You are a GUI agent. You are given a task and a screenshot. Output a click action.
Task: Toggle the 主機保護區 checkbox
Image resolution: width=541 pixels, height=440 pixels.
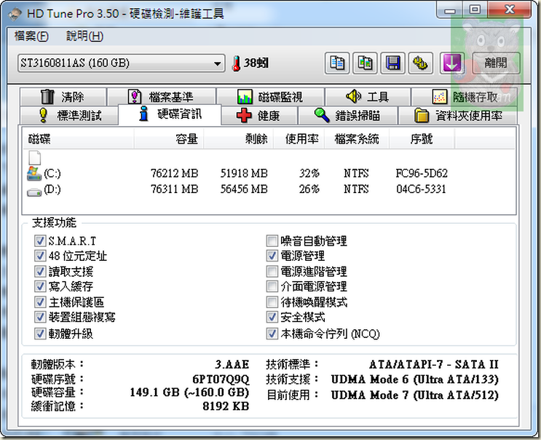click(39, 302)
